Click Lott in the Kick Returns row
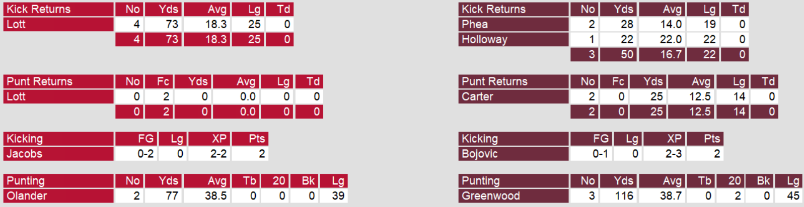Screen dimensions: 804x207 click(16, 24)
